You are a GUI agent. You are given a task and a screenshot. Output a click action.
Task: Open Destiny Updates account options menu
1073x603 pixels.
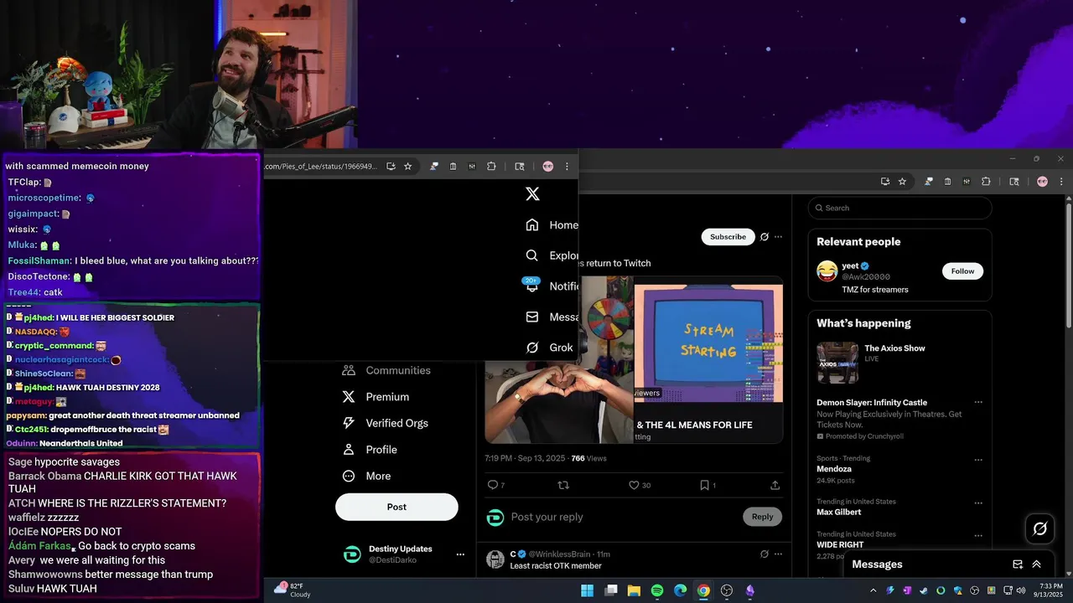460,554
